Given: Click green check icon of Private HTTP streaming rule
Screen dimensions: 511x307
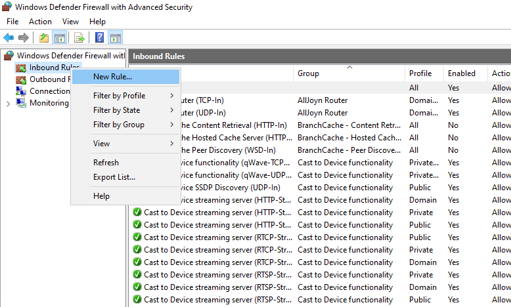Looking at the screenshot, I should (x=137, y=213).
